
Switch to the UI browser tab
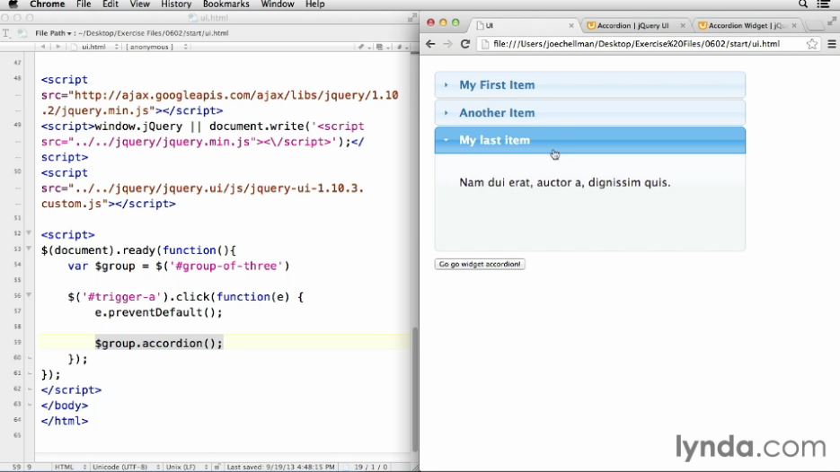pos(525,25)
